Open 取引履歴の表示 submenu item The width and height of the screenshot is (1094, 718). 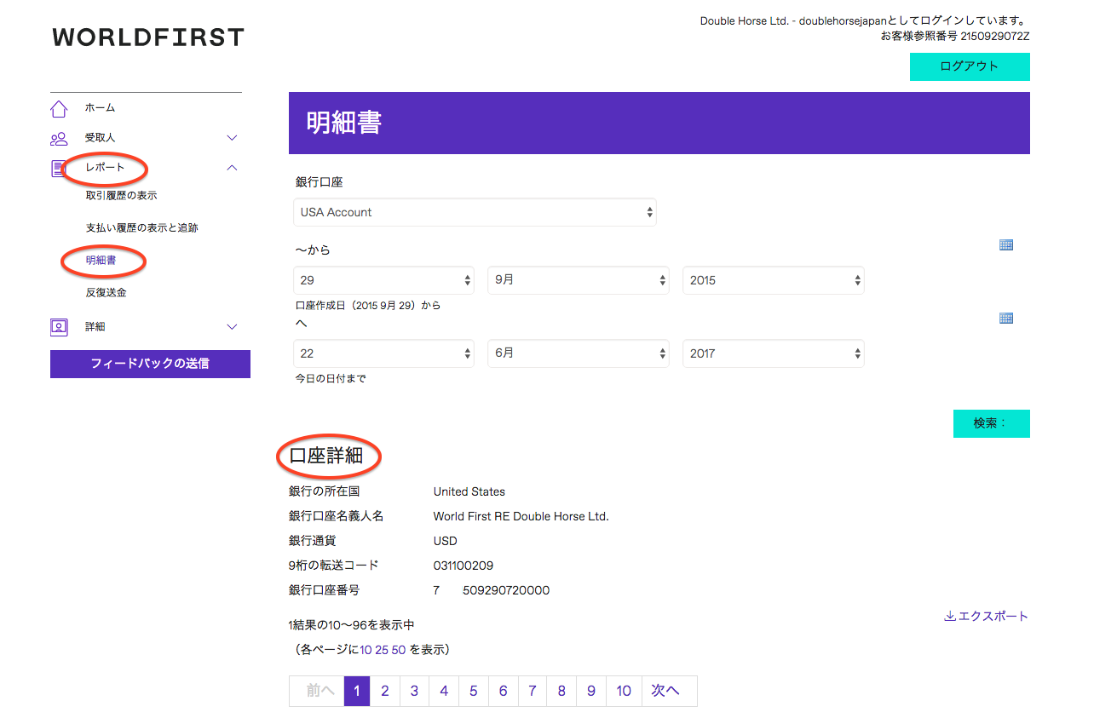click(121, 196)
